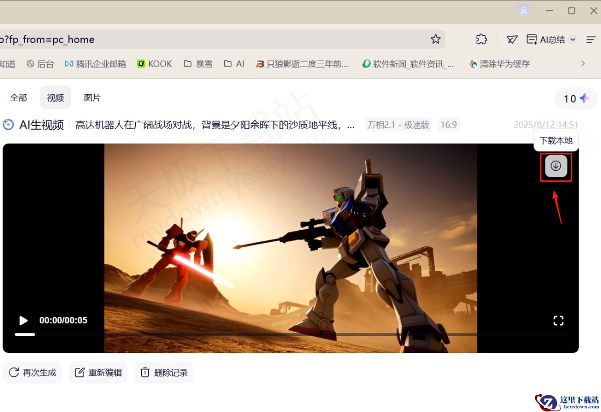
Task: Expand the bookmarks bar overflow chevron
Action: pyautogui.click(x=583, y=64)
